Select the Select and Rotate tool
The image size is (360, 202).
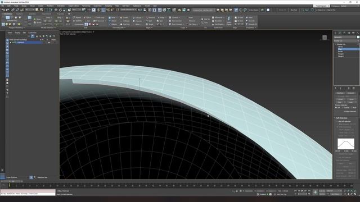[x=60, y=10]
